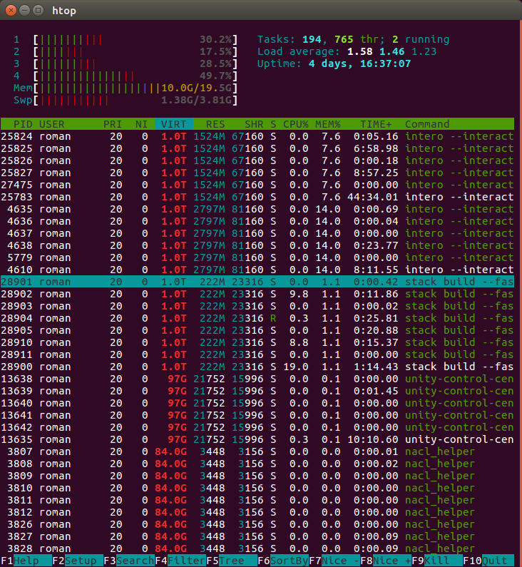Click TIME+ value 44:34.01

pyautogui.click(x=373, y=197)
